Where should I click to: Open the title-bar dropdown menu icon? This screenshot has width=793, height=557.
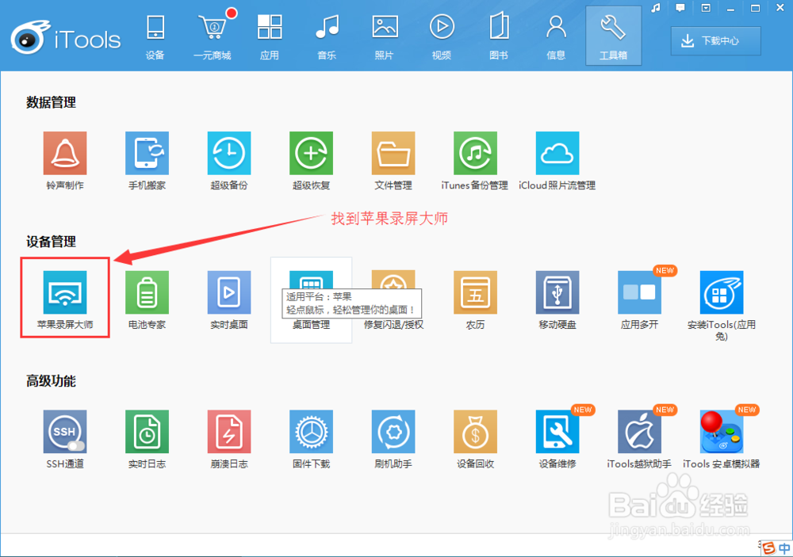(706, 8)
